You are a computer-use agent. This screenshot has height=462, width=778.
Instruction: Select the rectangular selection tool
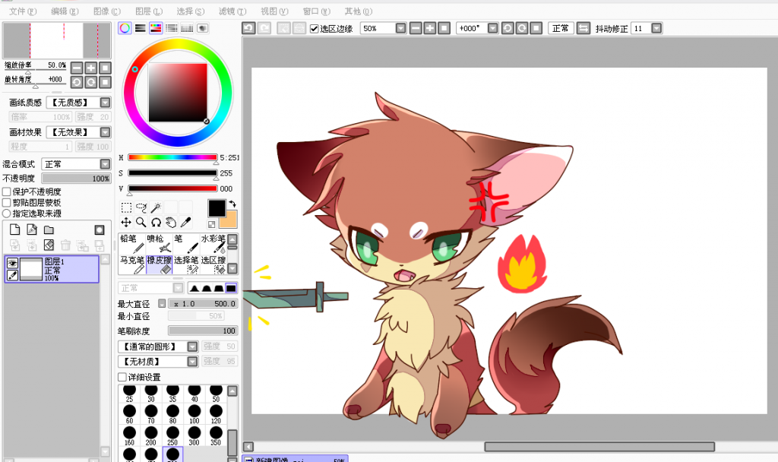127,207
